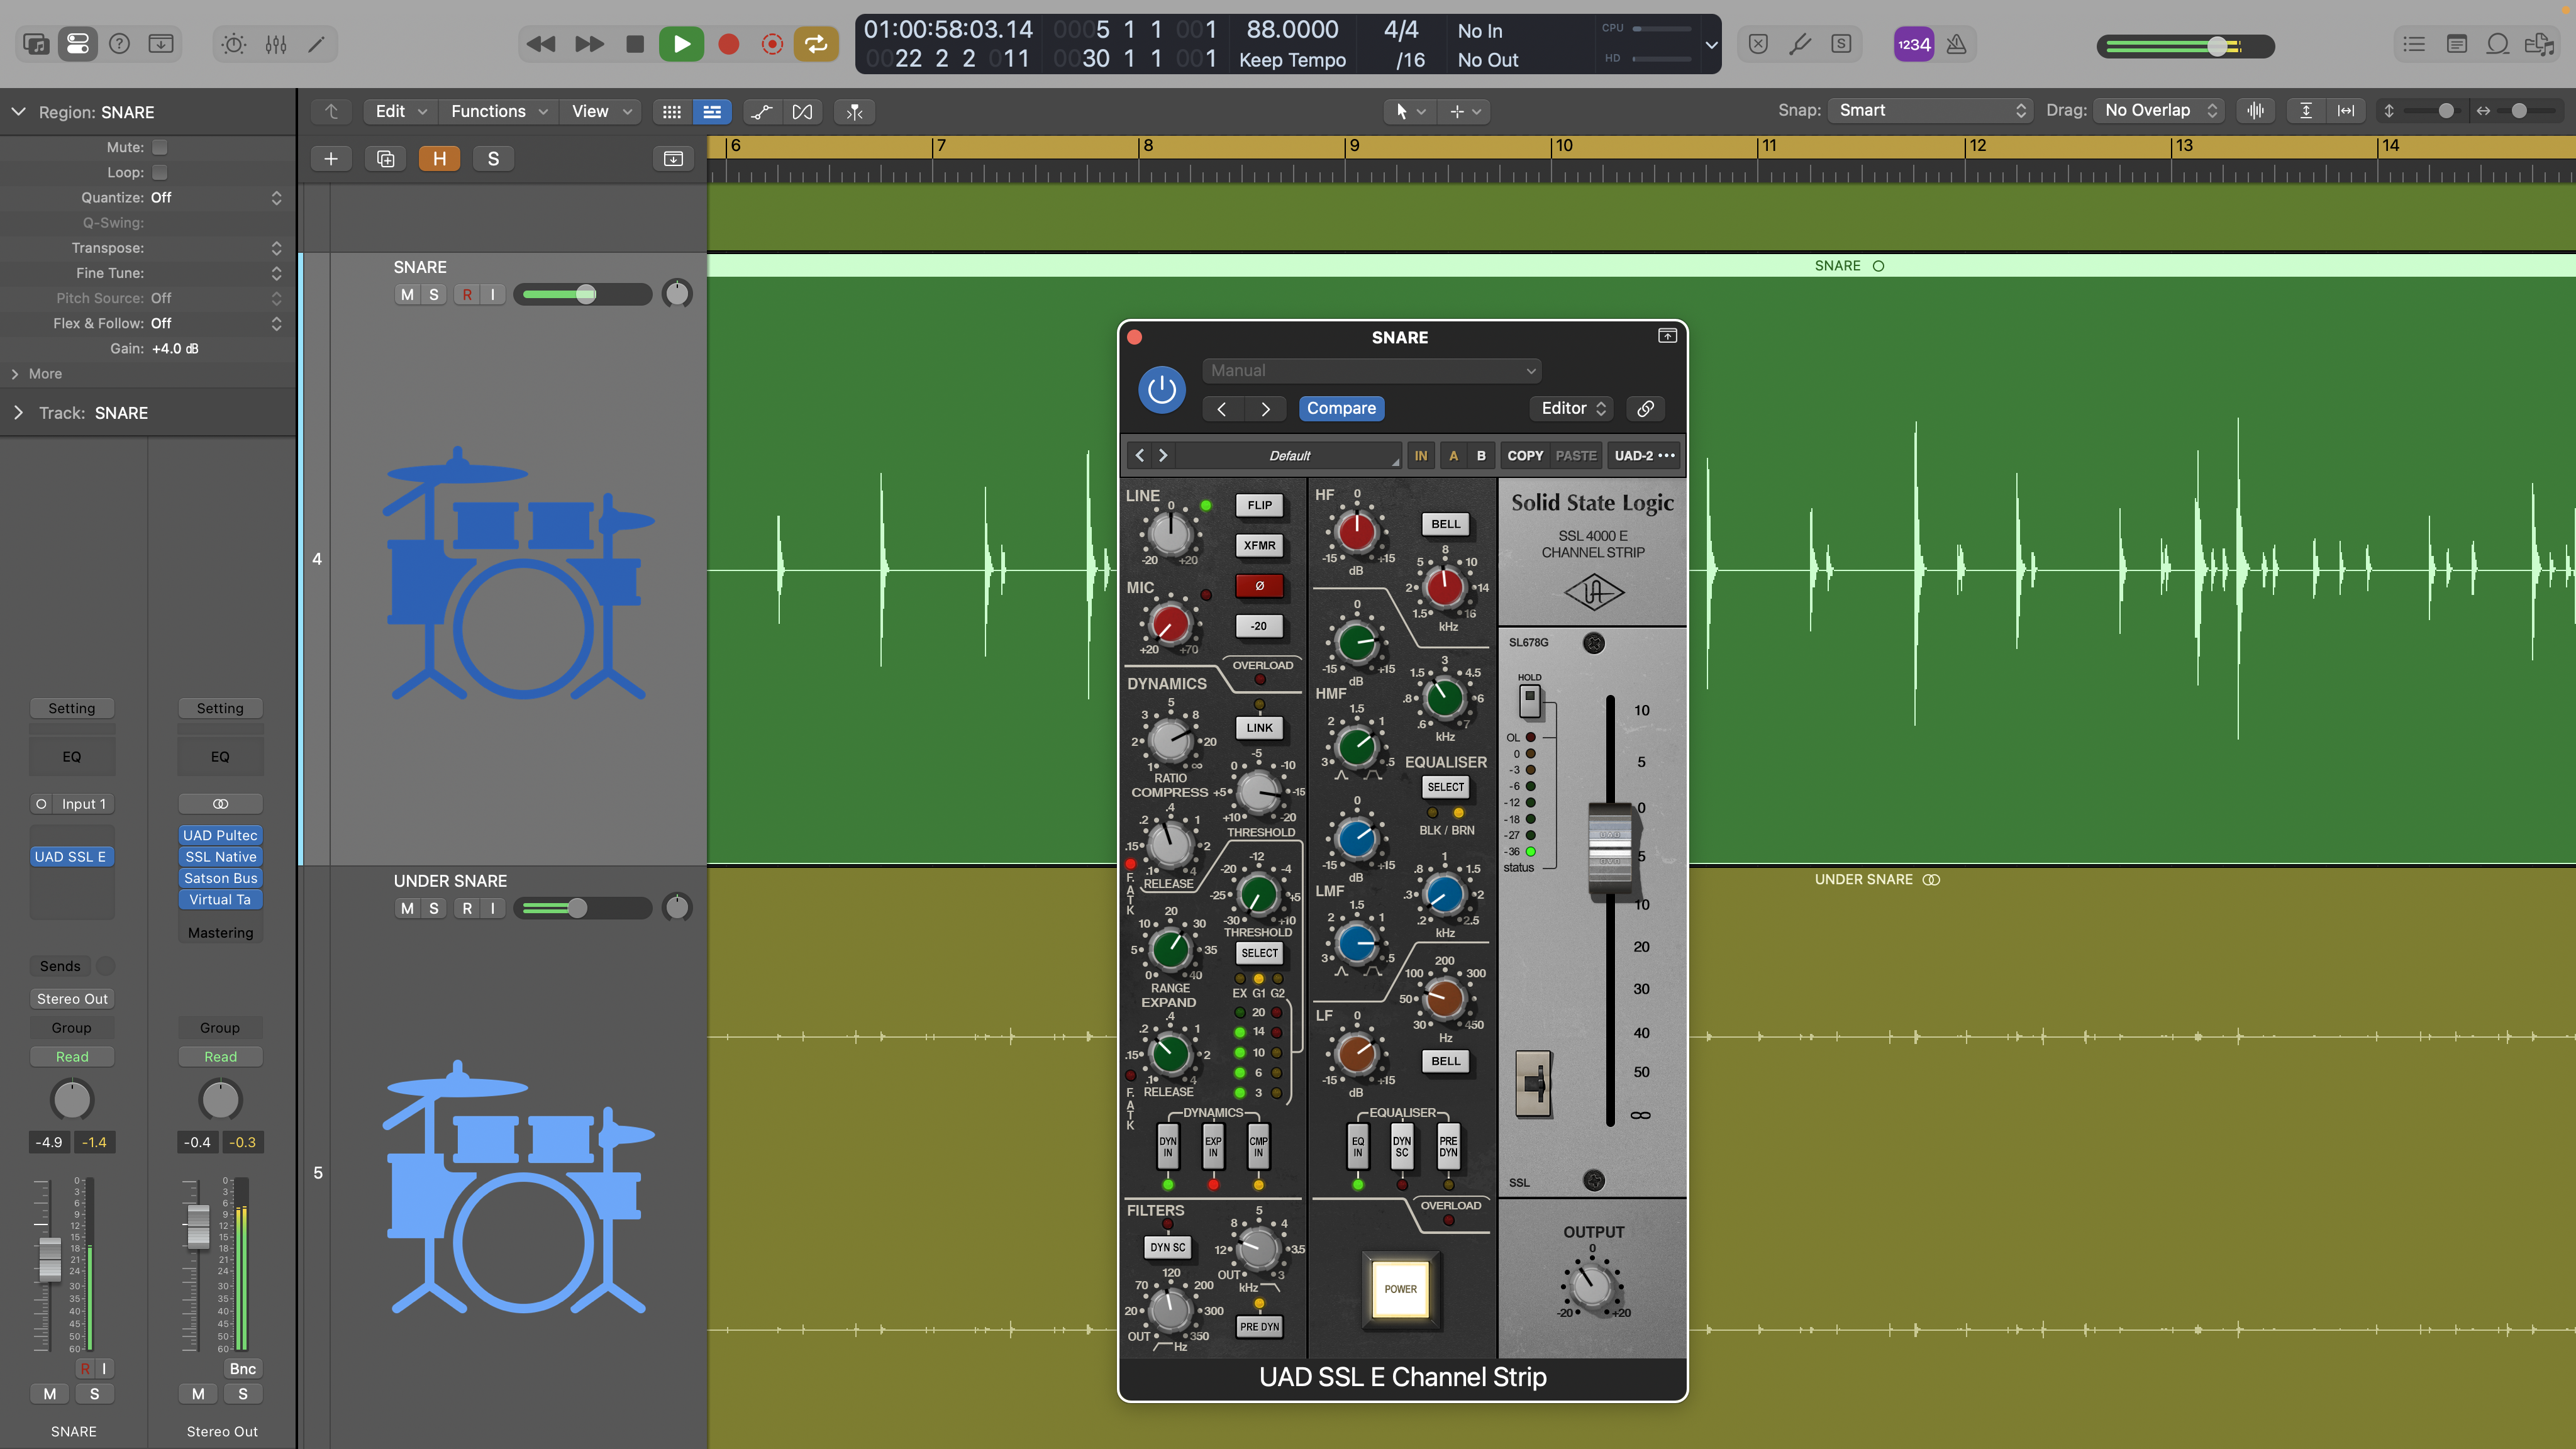Add a new track with the plus button
Viewport: 2576px width, 1449px height.
tap(331, 159)
